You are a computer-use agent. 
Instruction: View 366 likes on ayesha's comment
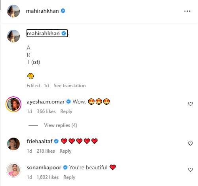point(46,111)
